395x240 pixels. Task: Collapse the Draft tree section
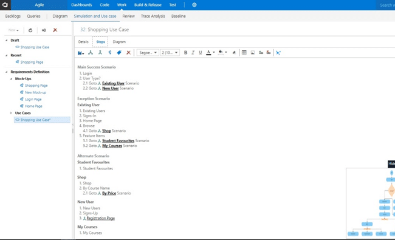click(7, 40)
